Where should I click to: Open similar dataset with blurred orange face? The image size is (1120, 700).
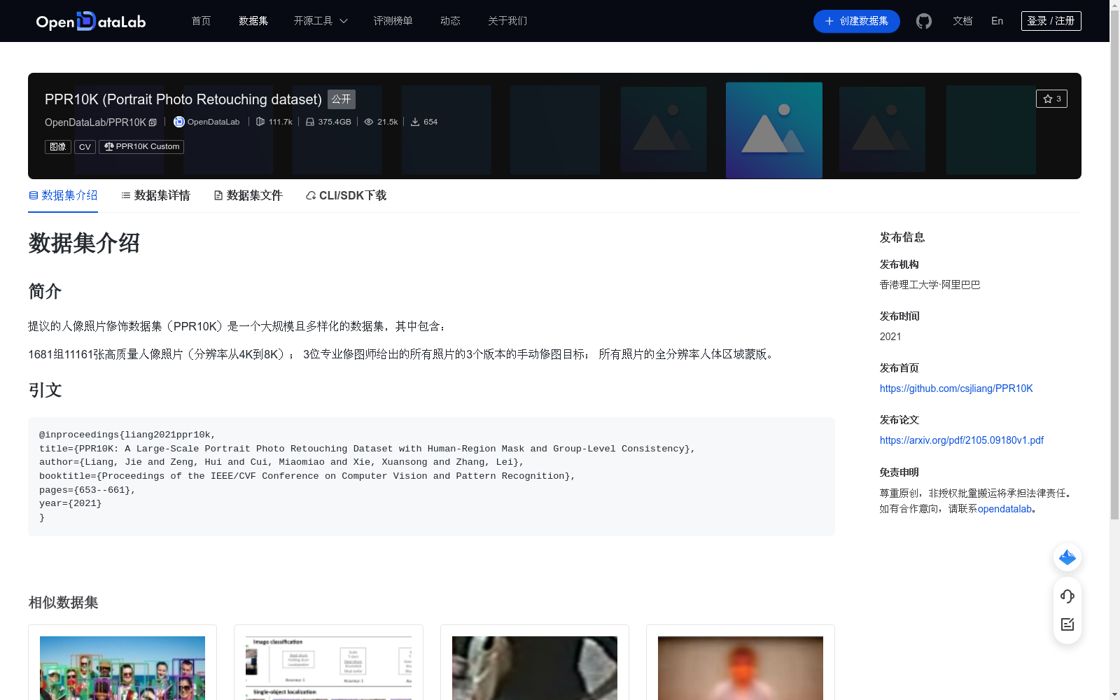(x=741, y=668)
